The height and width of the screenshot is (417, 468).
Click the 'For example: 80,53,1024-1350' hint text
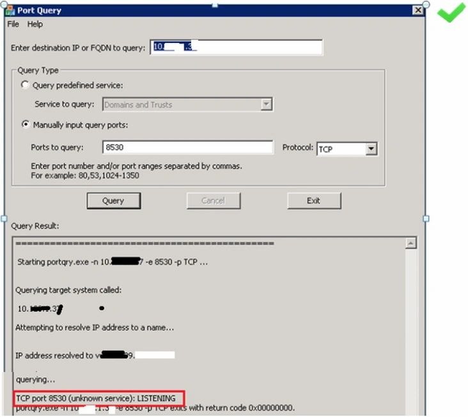85,175
